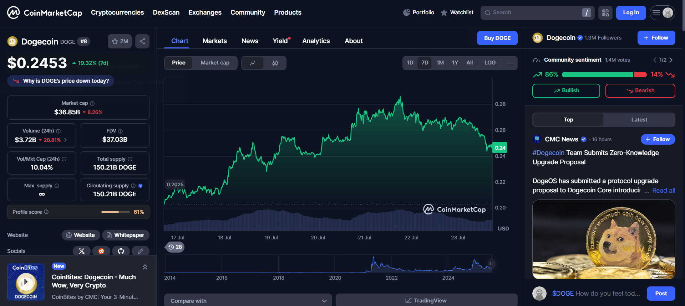Screen dimensions: 685x306
Task: Open Dogecoin's GitHub social link
Action: click(121, 251)
